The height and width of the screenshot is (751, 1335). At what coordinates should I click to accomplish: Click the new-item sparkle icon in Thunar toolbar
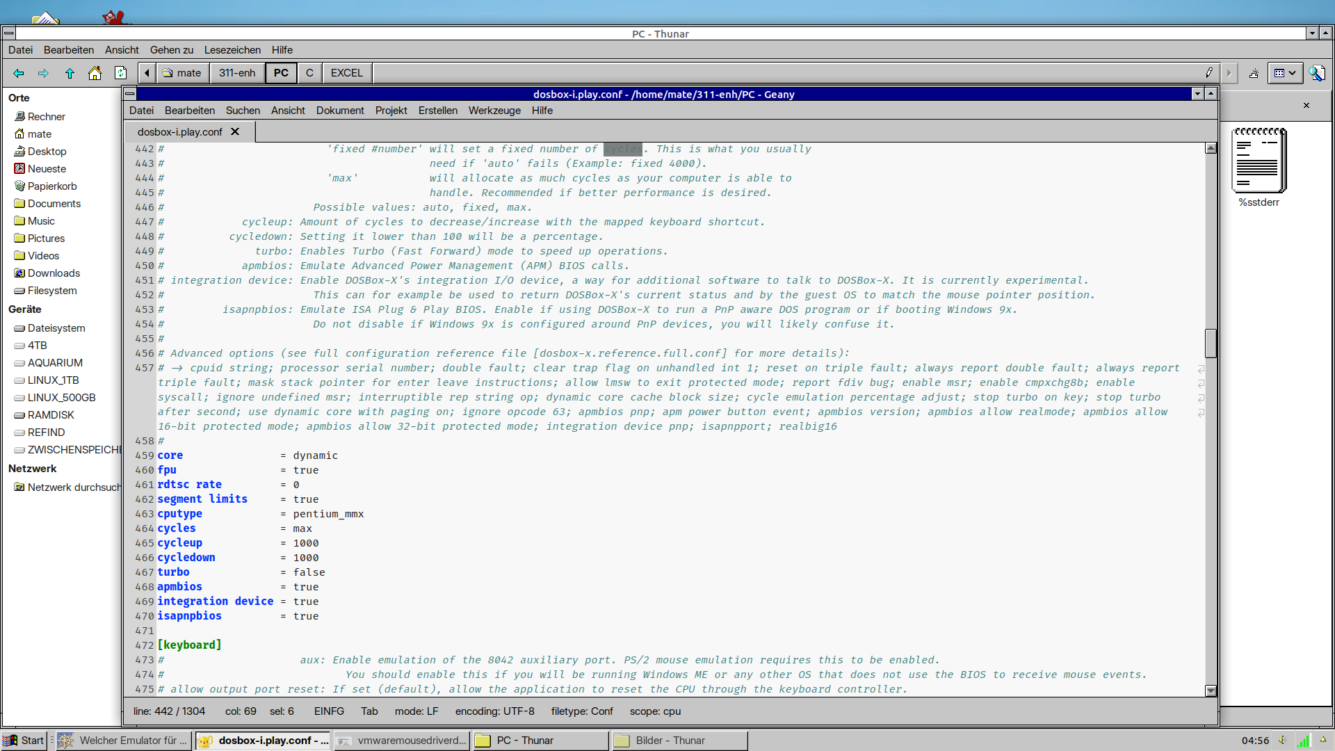(1254, 73)
